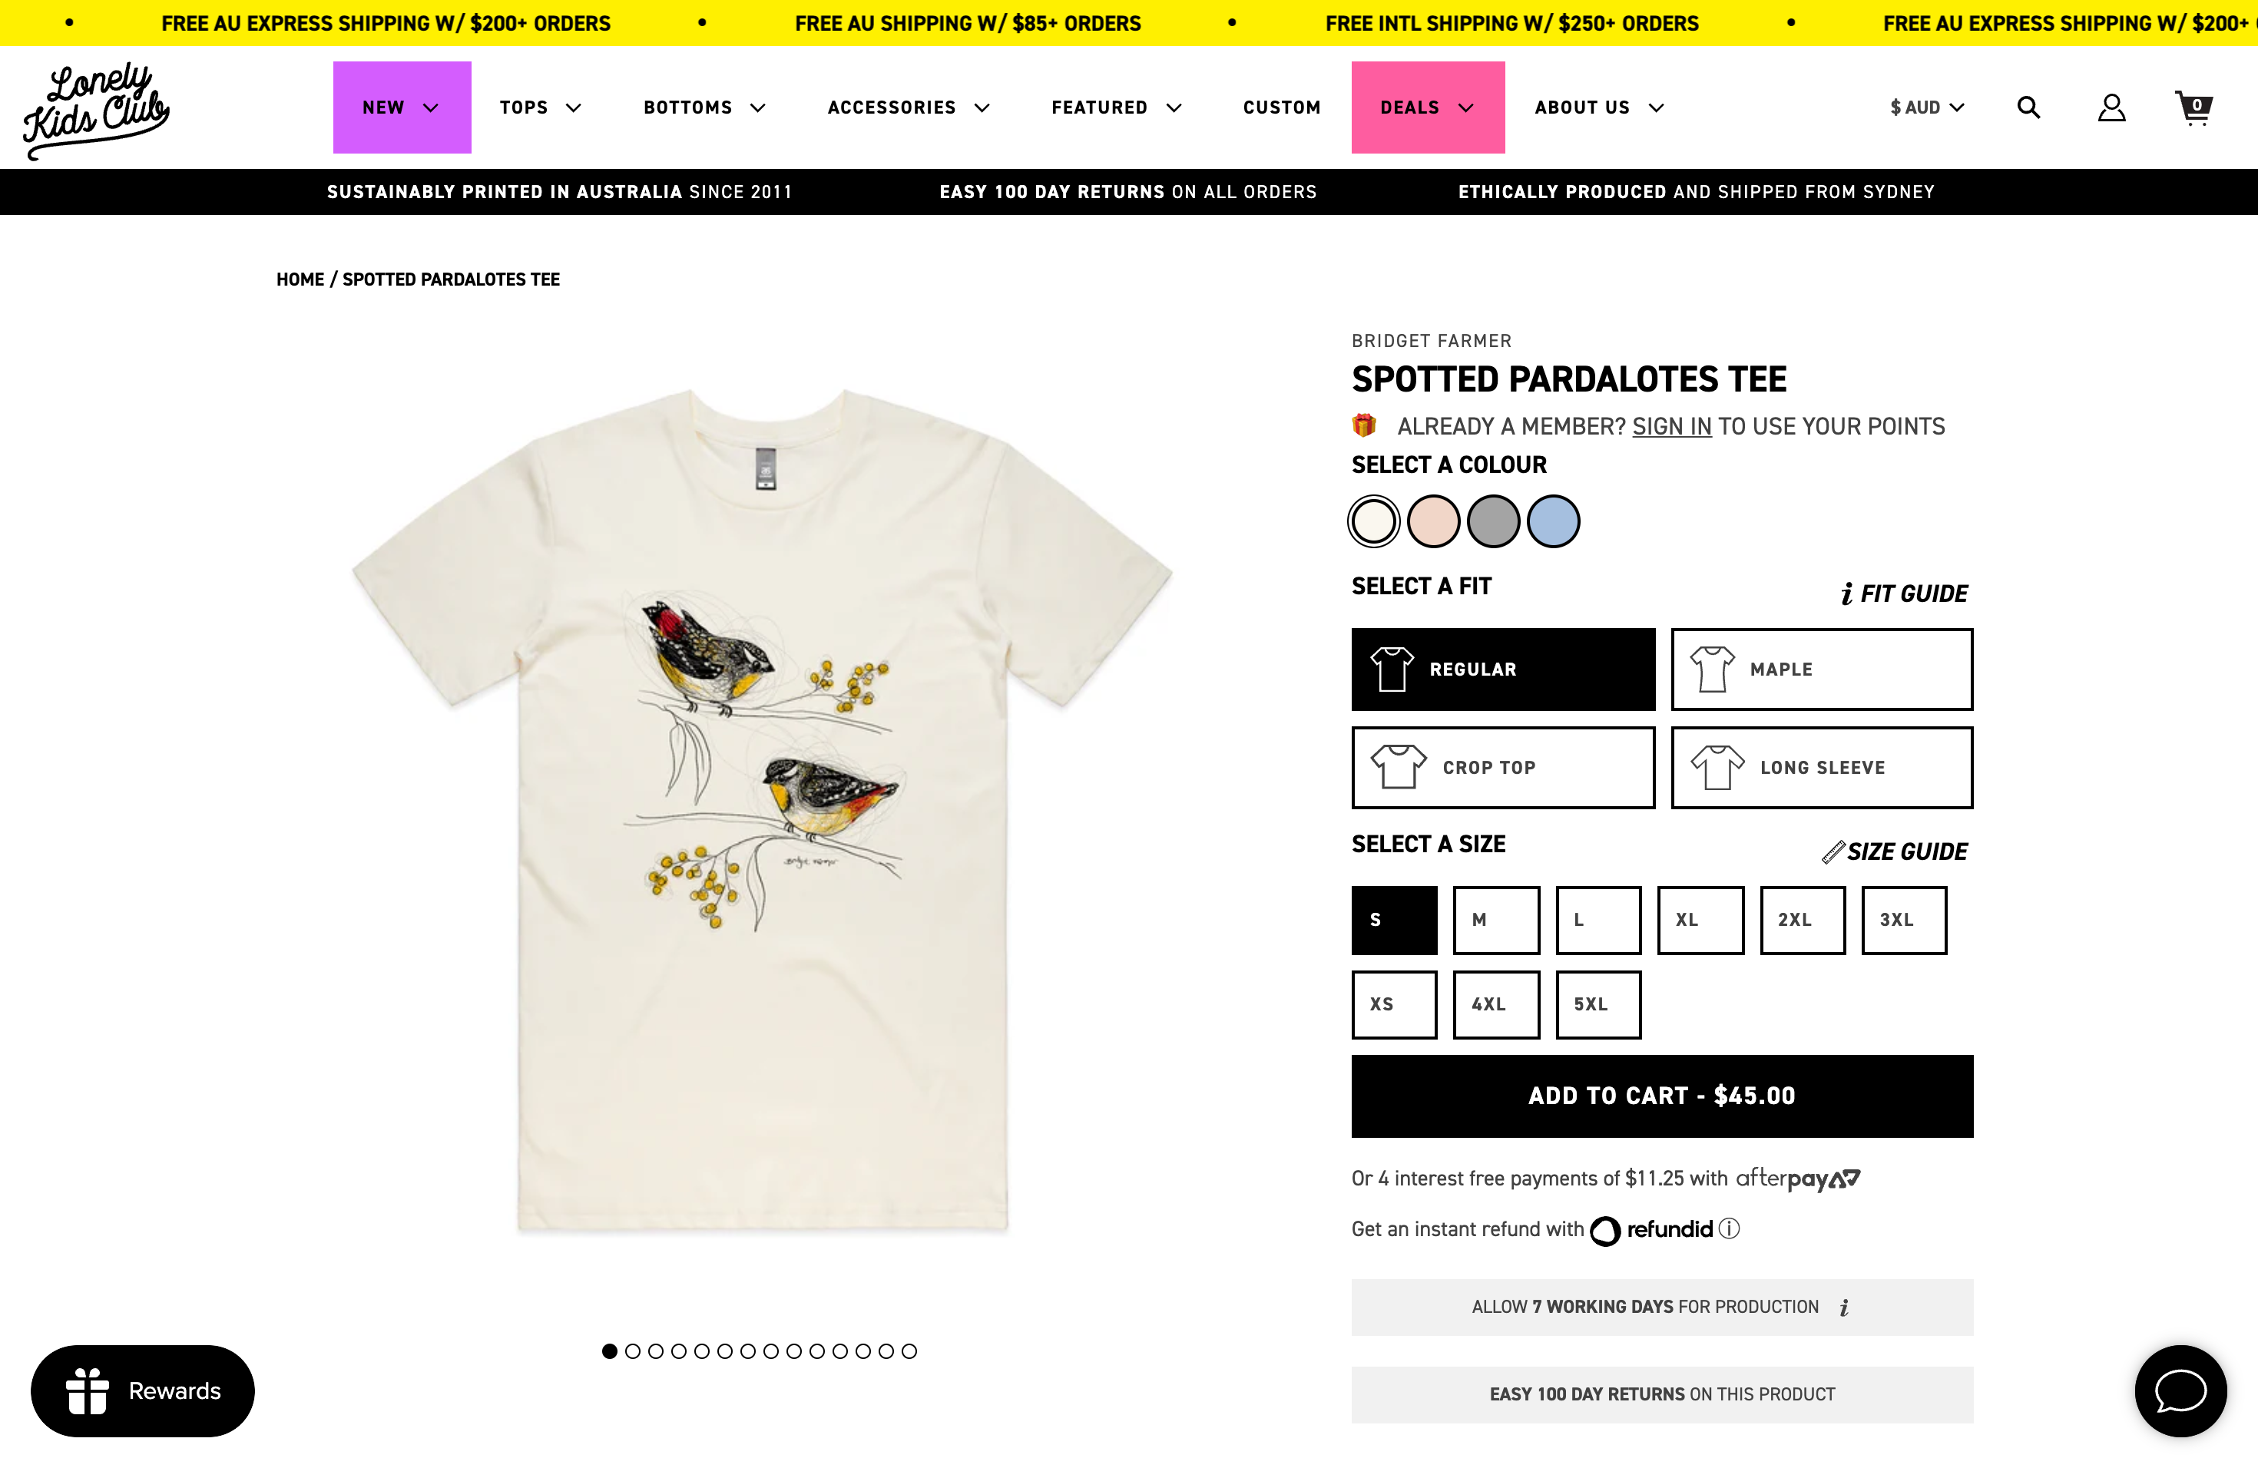This screenshot has height=1468, width=2258.
Task: Click the Sign In link
Action: pos(1672,427)
